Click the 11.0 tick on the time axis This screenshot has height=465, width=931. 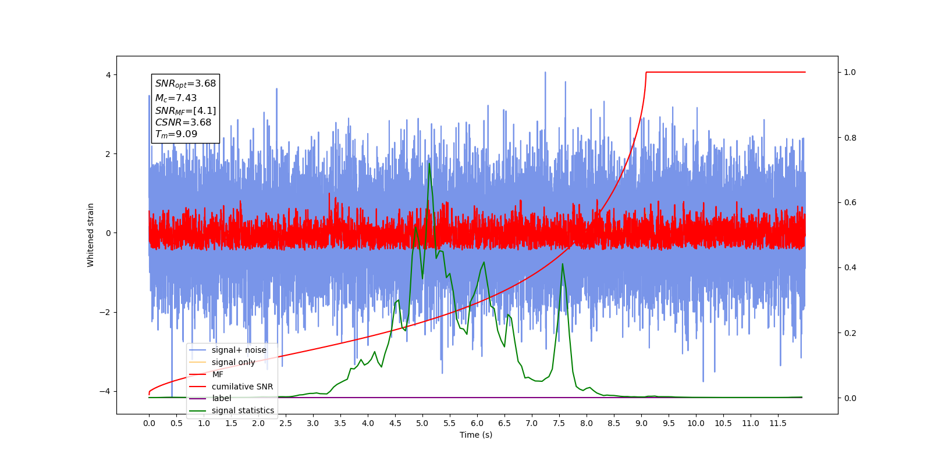pos(751,423)
